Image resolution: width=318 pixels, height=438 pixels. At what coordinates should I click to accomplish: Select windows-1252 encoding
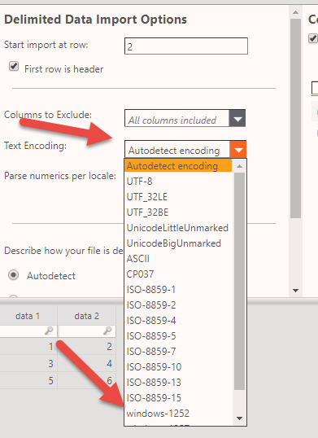tap(178, 413)
